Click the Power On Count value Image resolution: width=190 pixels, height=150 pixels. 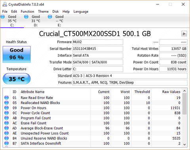(x=173, y=62)
